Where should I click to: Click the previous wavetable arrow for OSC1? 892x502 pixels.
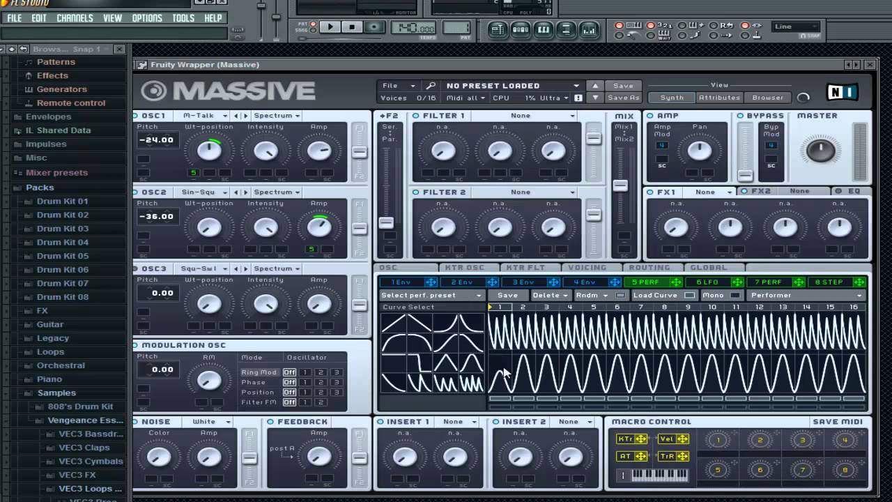click(236, 116)
